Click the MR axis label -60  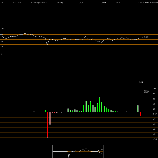tap(154, 129)
